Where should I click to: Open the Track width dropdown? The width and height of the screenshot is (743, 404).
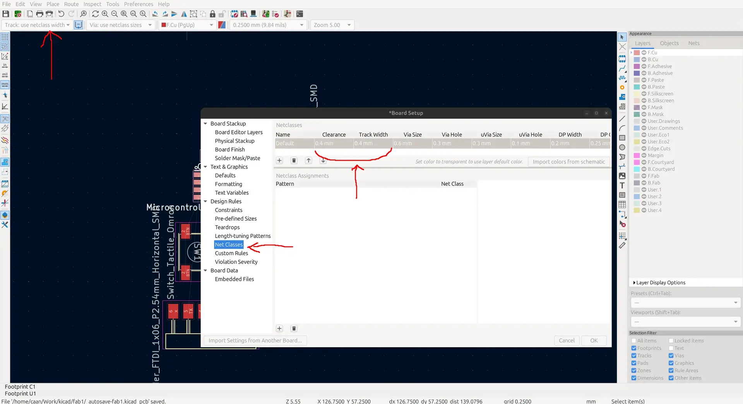(x=37, y=25)
